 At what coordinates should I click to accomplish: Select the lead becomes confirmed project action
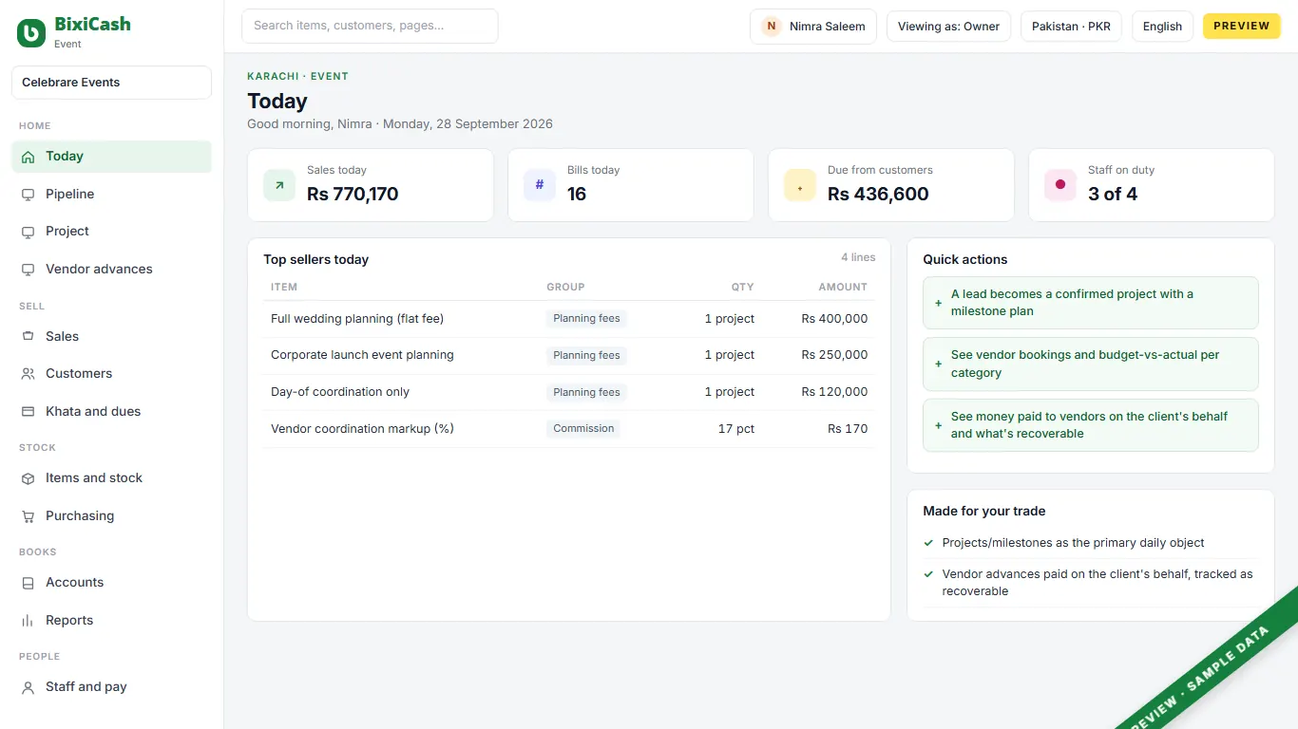pyautogui.click(x=1091, y=303)
